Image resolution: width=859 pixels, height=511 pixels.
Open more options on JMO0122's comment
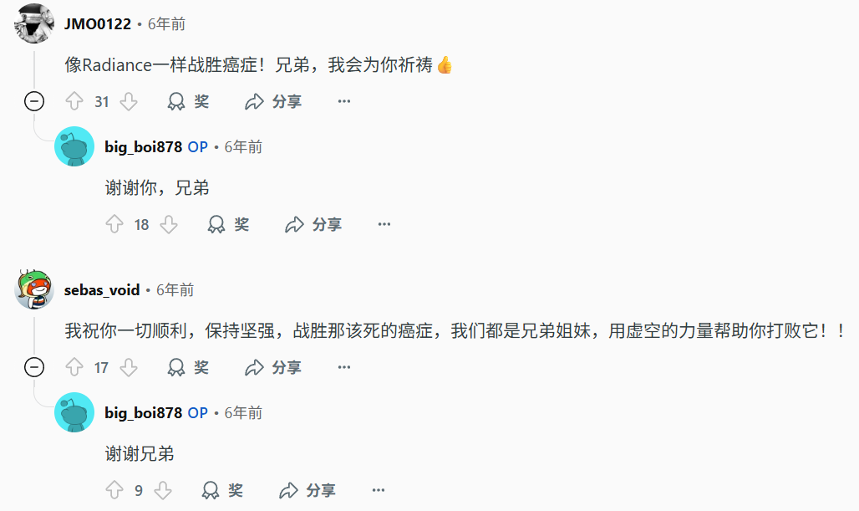tap(344, 101)
